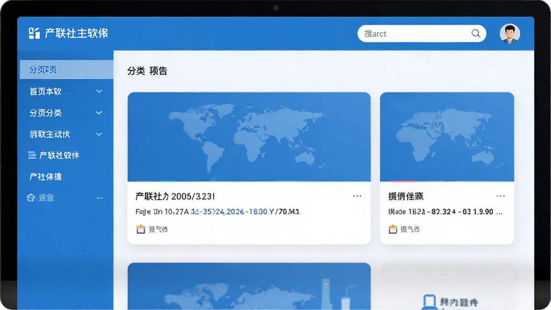Click the red progress marker under right map
Image resolution: width=551 pixels, height=310 pixels.
click(404, 181)
